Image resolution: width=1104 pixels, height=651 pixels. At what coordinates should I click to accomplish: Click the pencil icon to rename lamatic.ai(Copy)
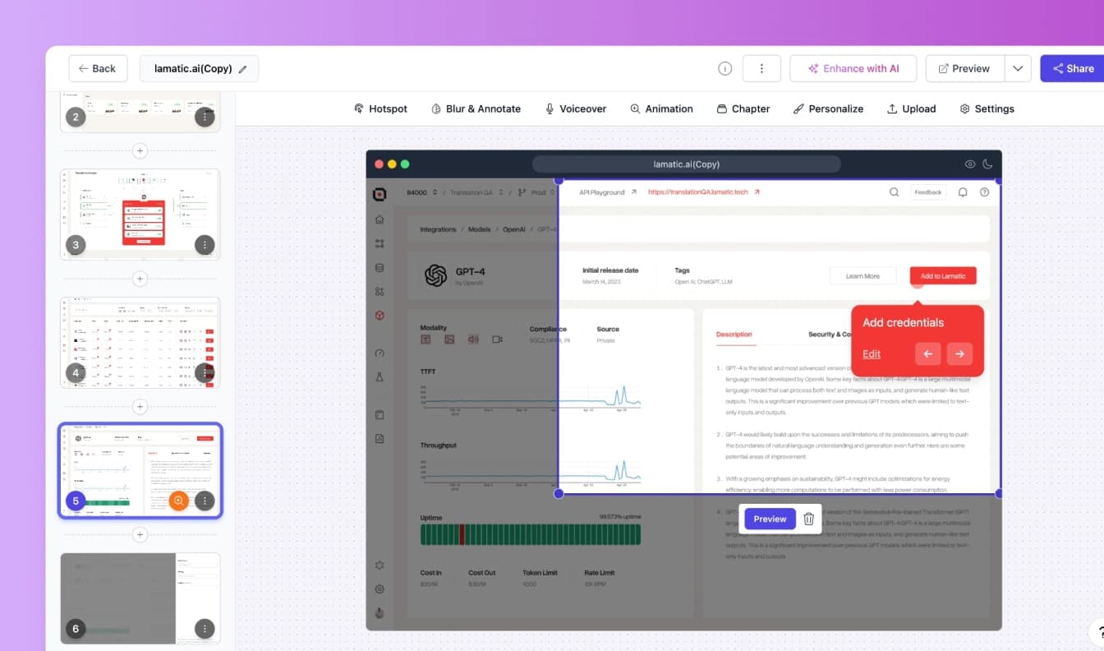242,69
